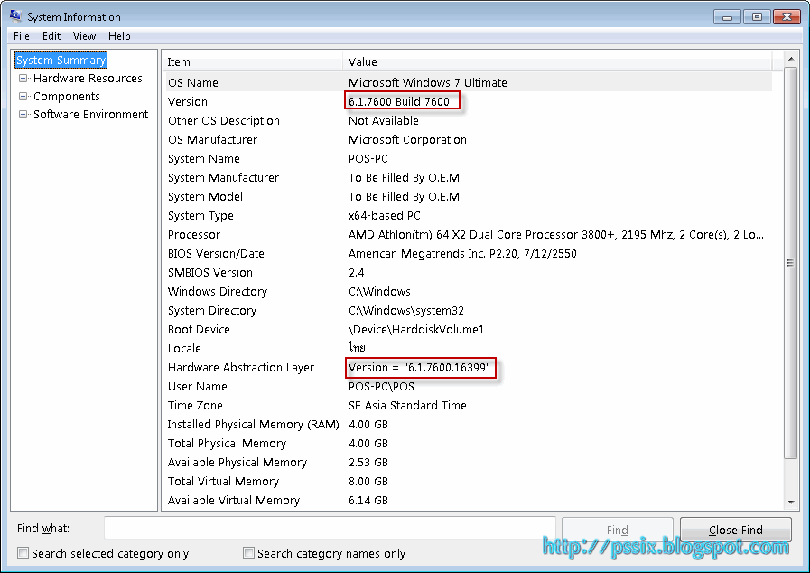Maximize the System Information window
The height and width of the screenshot is (573, 810).
pos(757,17)
